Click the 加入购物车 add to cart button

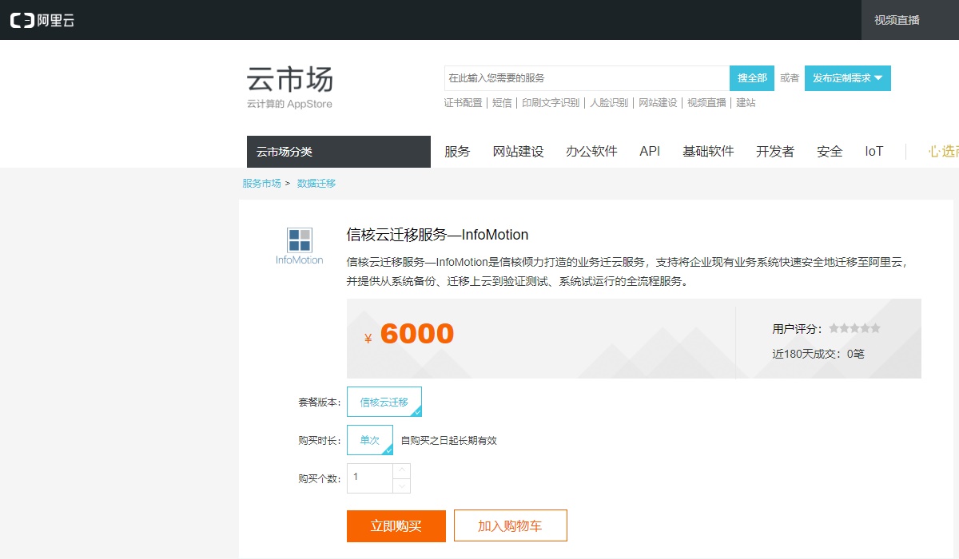[510, 526]
